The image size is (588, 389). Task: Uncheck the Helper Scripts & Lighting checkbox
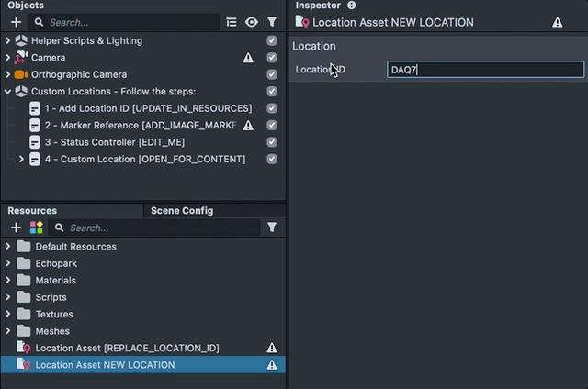click(x=272, y=41)
